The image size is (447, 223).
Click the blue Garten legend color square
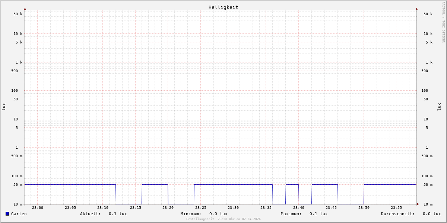coord(7,214)
